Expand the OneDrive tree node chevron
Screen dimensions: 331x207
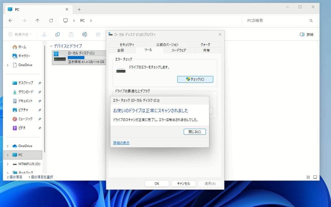8,65
